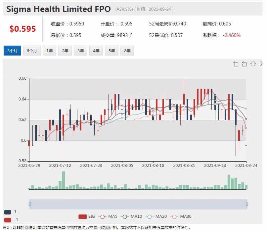Click the 52最低价: 0.507 text
The image size is (267, 232).
pyautogui.click(x=166, y=35)
